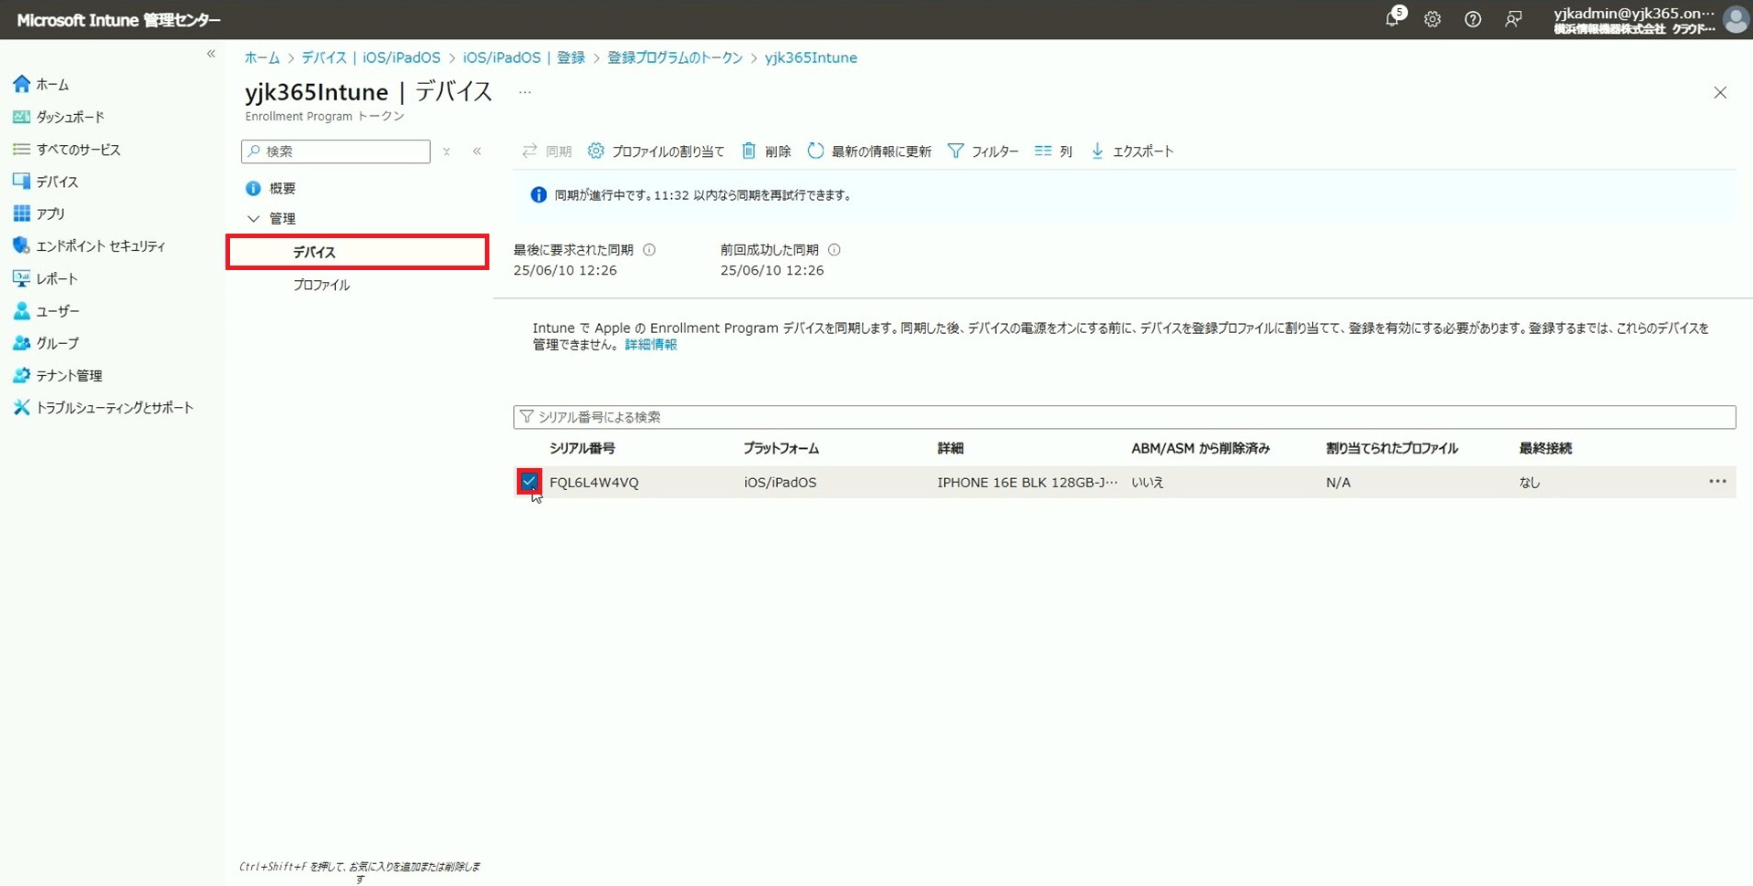Sort by 最終接続 column header

click(x=1545, y=448)
